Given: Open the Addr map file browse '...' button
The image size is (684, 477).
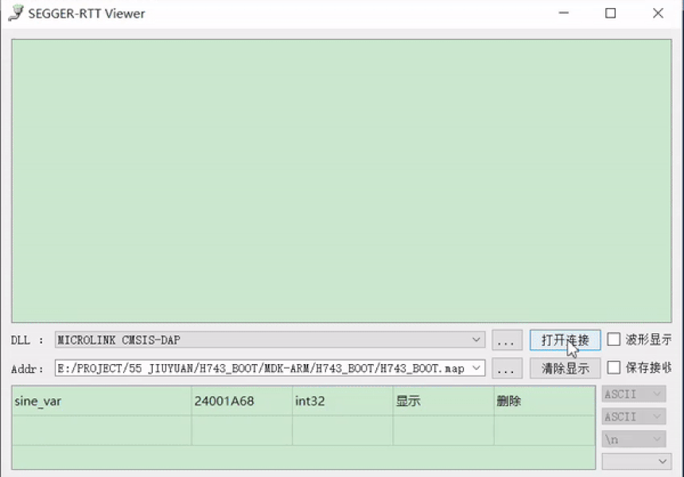Looking at the screenshot, I should tap(507, 368).
